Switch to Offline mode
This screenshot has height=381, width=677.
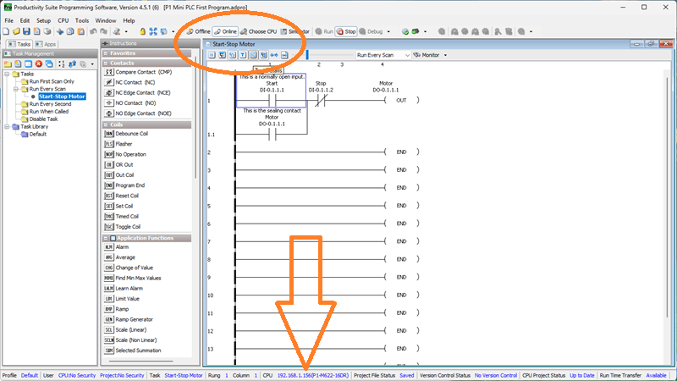[198, 31]
